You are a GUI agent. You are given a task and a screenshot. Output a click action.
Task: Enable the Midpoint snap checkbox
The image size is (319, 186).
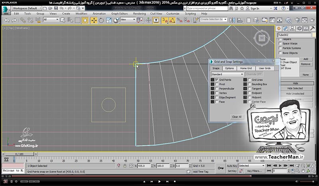click(250, 97)
